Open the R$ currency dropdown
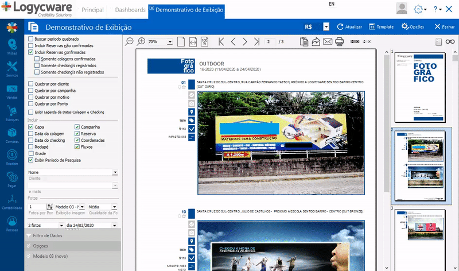The height and width of the screenshot is (271, 459). pos(326,27)
